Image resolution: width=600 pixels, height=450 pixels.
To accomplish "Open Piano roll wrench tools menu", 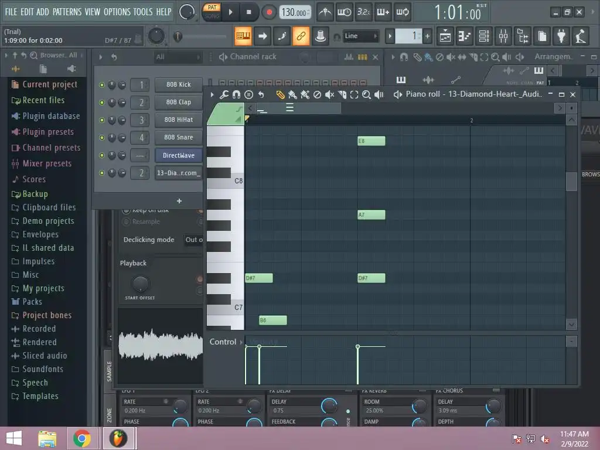I will pyautogui.click(x=224, y=94).
